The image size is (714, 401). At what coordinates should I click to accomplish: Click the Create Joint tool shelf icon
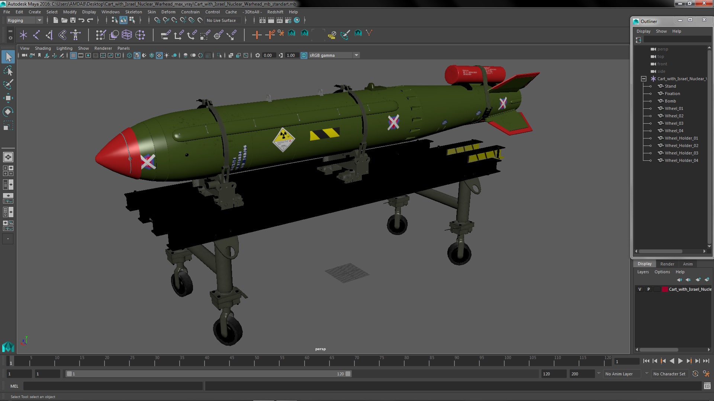click(36, 35)
